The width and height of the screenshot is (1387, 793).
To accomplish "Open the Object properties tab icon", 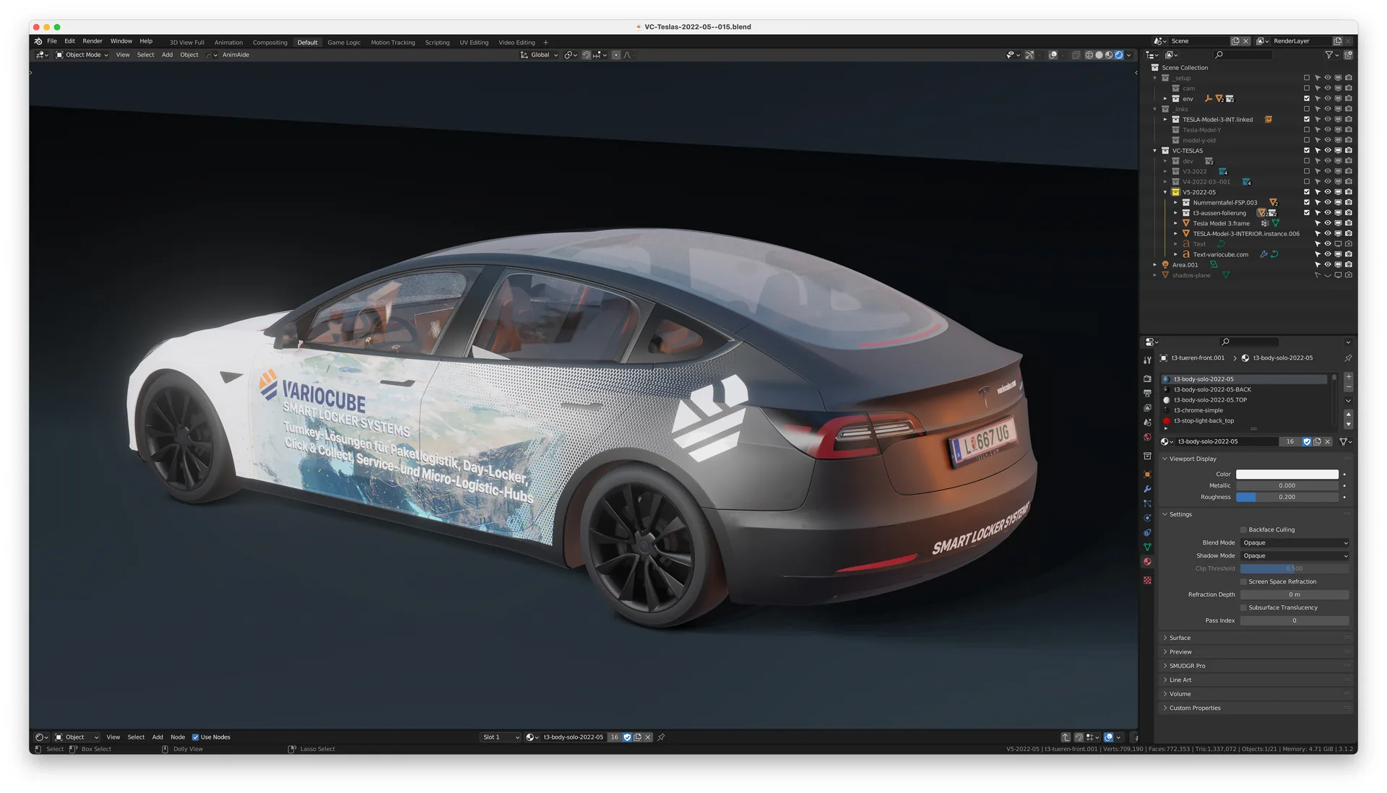I will point(1147,474).
